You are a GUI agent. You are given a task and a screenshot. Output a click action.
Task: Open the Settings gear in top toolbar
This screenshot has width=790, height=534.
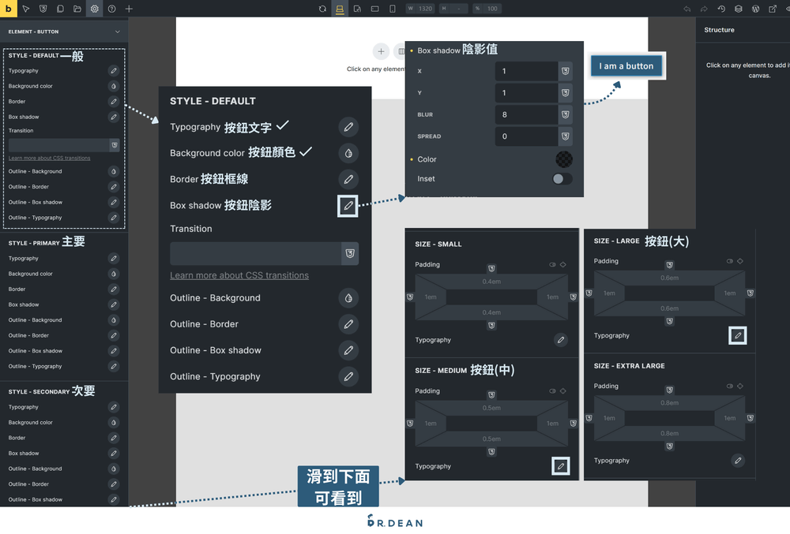(x=95, y=9)
